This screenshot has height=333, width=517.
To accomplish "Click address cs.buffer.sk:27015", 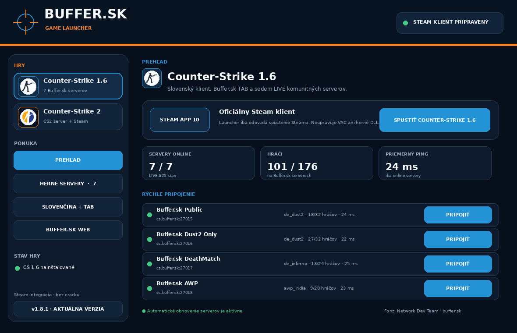I will coord(174,219).
